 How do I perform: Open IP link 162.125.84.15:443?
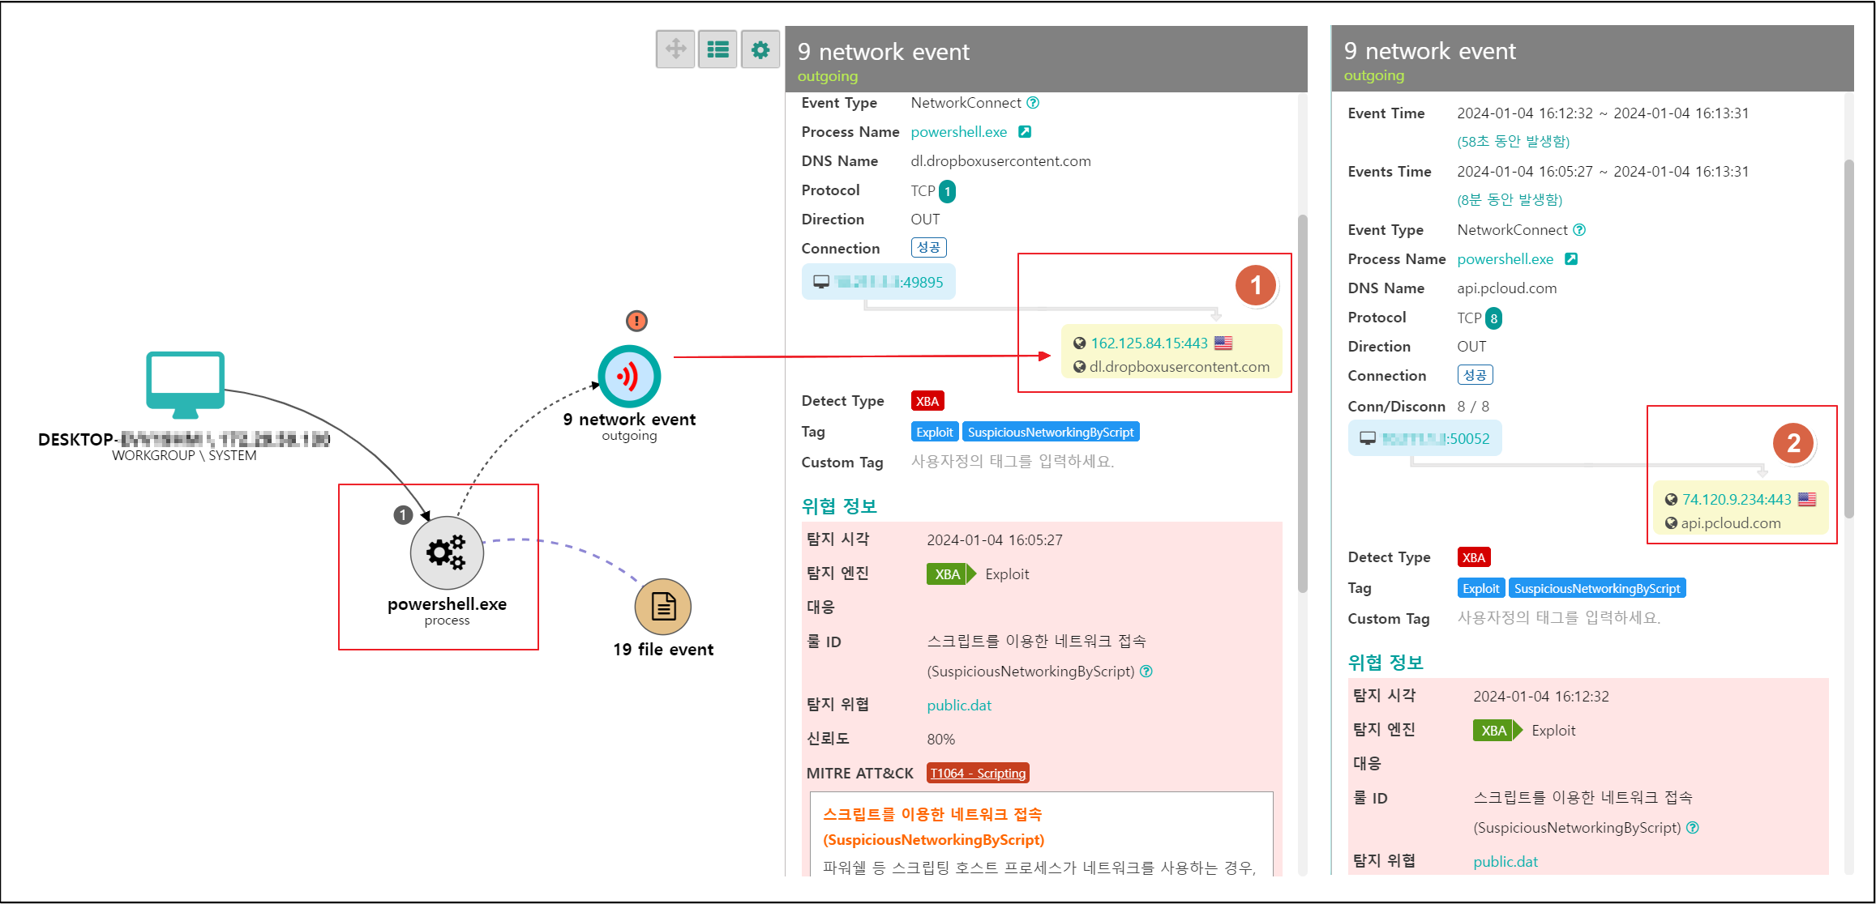click(1150, 343)
